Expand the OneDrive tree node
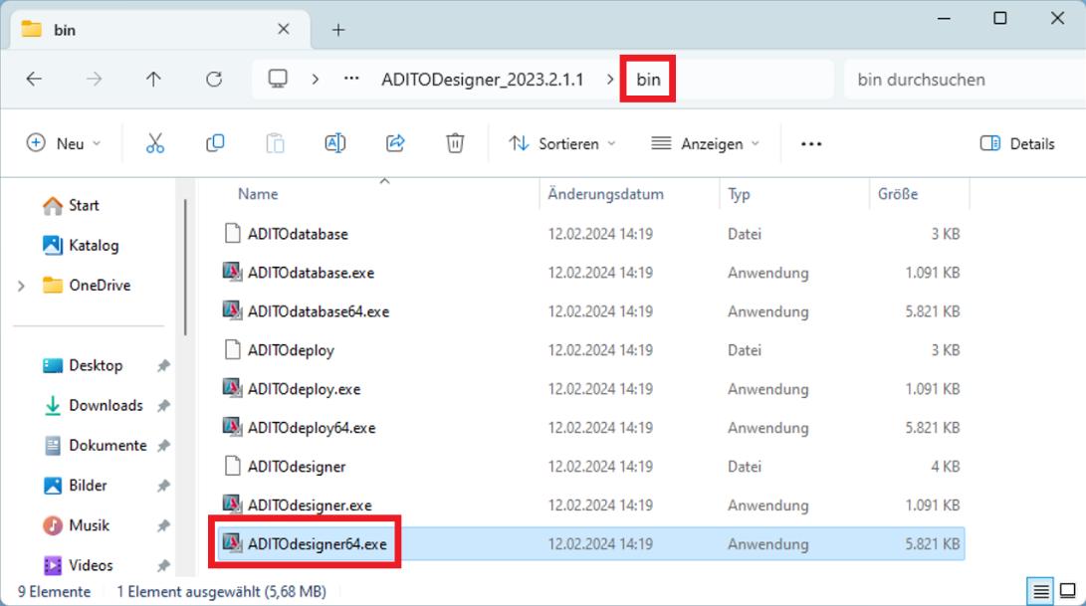This screenshot has width=1086, height=606. tap(22, 286)
